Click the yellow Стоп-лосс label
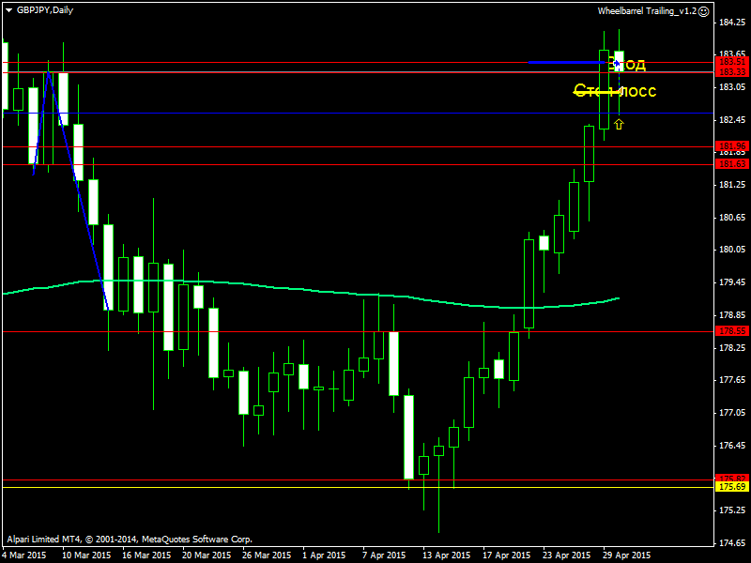This screenshot has height=563, width=751. [x=615, y=90]
